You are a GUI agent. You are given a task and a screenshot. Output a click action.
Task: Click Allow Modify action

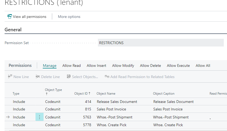tap(123, 65)
